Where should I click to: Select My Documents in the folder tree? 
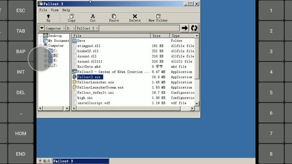click(58, 41)
